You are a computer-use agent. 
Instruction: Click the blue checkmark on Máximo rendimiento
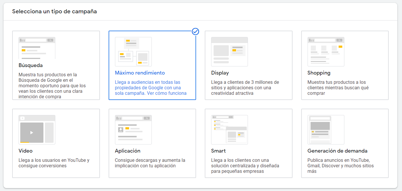tap(195, 31)
